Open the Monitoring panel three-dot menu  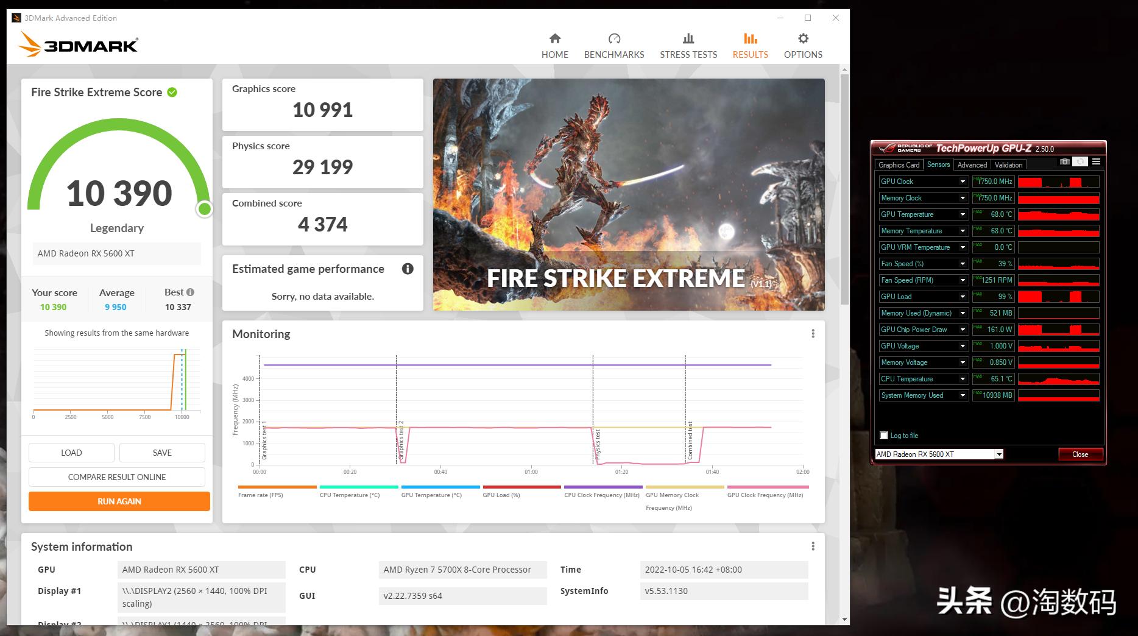(812, 334)
